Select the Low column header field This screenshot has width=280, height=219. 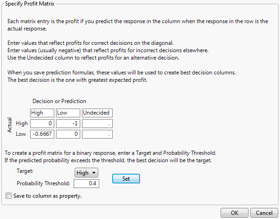point(67,113)
